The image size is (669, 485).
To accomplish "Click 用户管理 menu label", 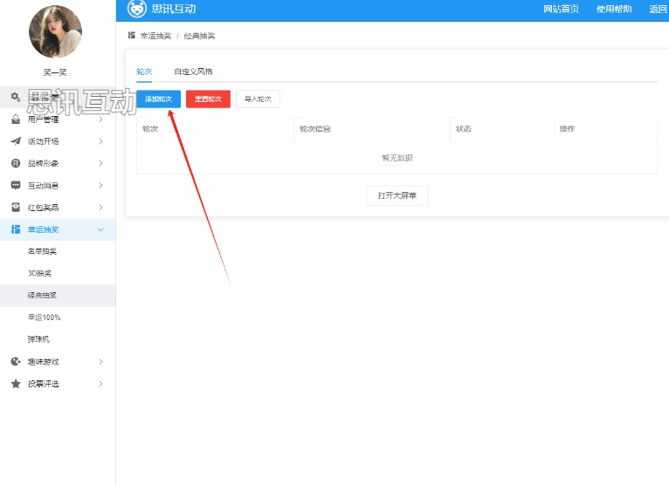I will pos(43,120).
